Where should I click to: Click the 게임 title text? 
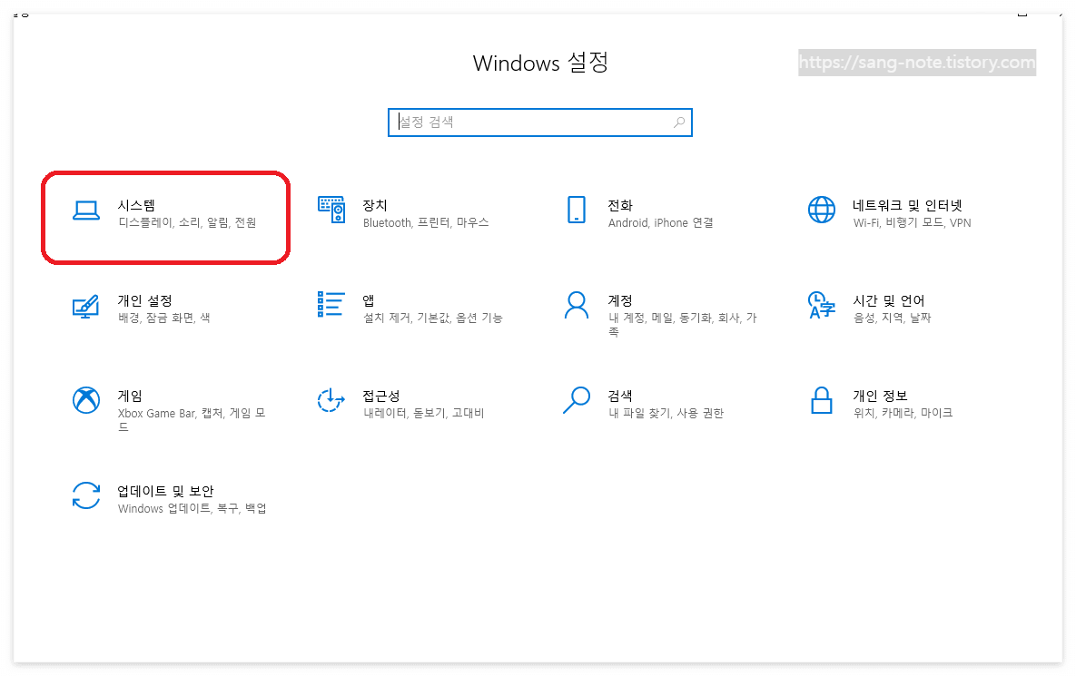pos(130,396)
